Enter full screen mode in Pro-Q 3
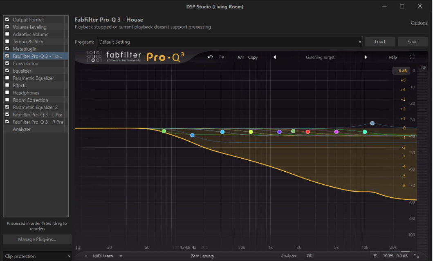This screenshot has width=433, height=261. point(412,57)
